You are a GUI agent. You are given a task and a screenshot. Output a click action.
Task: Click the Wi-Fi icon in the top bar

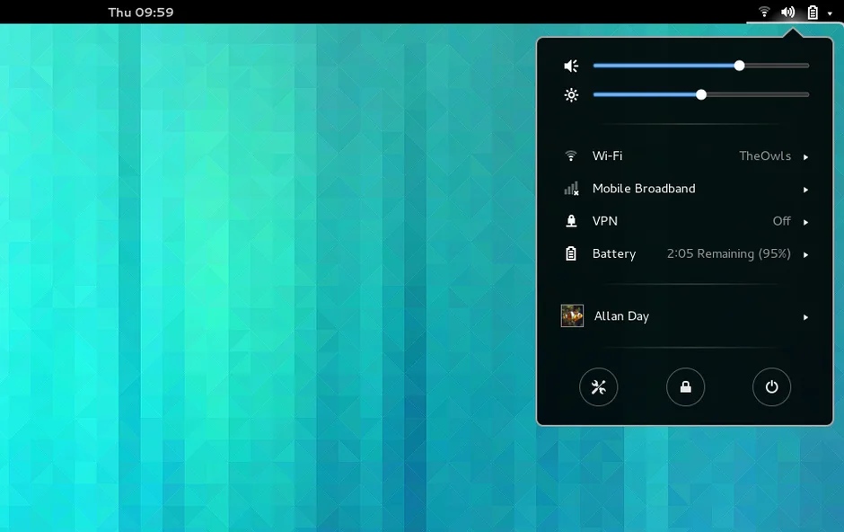[x=764, y=12]
